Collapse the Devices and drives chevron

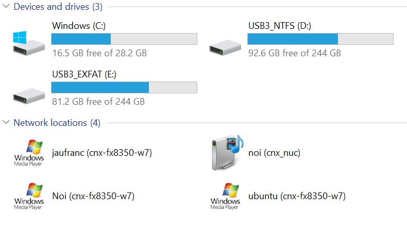[x=6, y=6]
